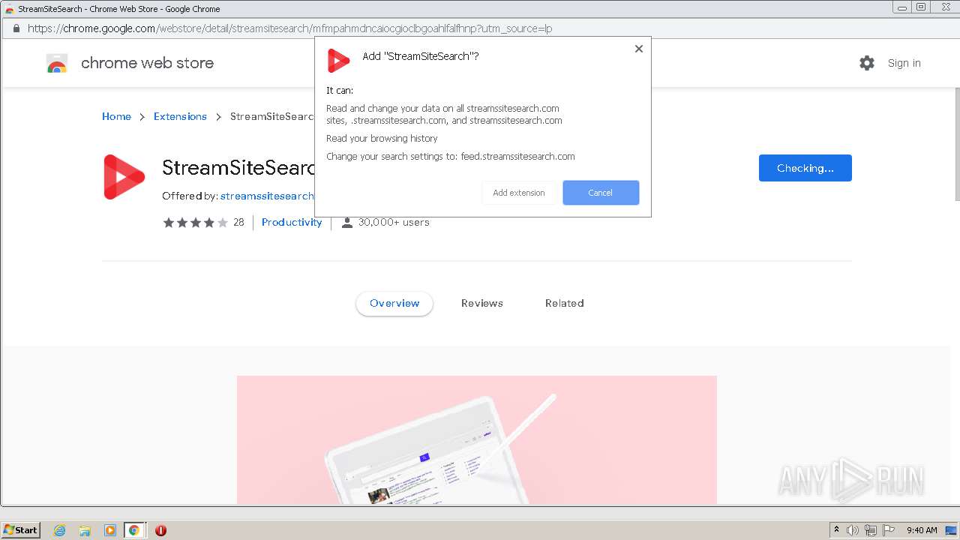Click Cancel in the extension dialog
This screenshot has width=960, height=540.
(601, 193)
